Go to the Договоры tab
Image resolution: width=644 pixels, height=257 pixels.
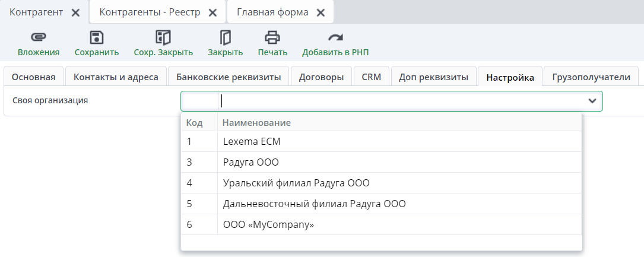(321, 77)
